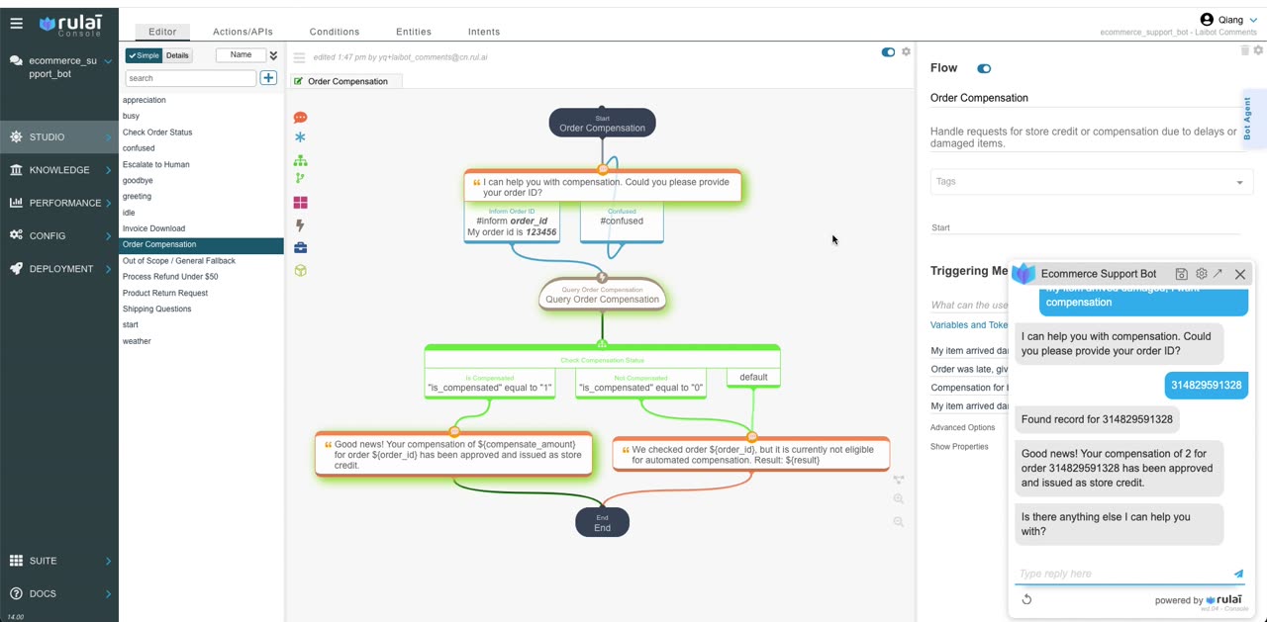Open the Invoice Download flow
This screenshot has height=622, width=1267.
pyautogui.click(x=153, y=228)
